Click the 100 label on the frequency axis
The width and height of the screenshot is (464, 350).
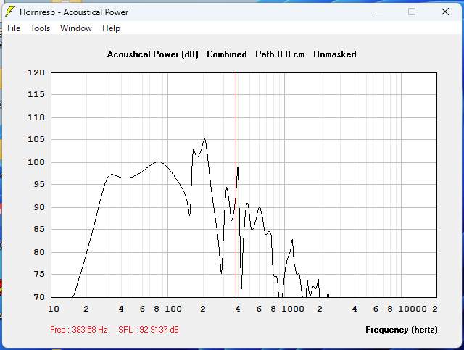[173, 309]
